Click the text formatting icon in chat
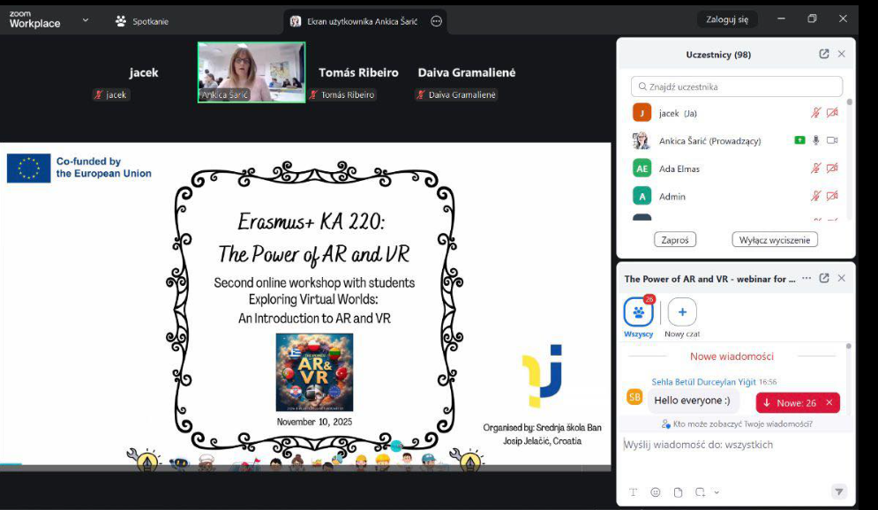This screenshot has height=510, width=878. (x=633, y=491)
